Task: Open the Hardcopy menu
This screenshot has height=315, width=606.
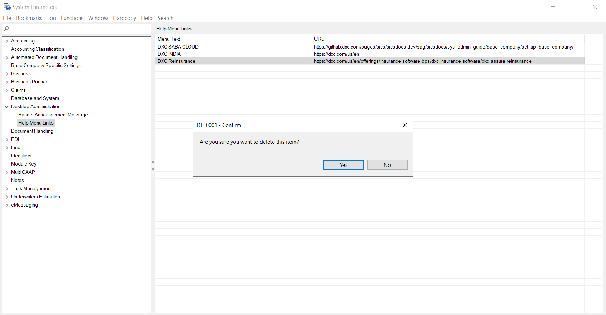Action: (124, 18)
